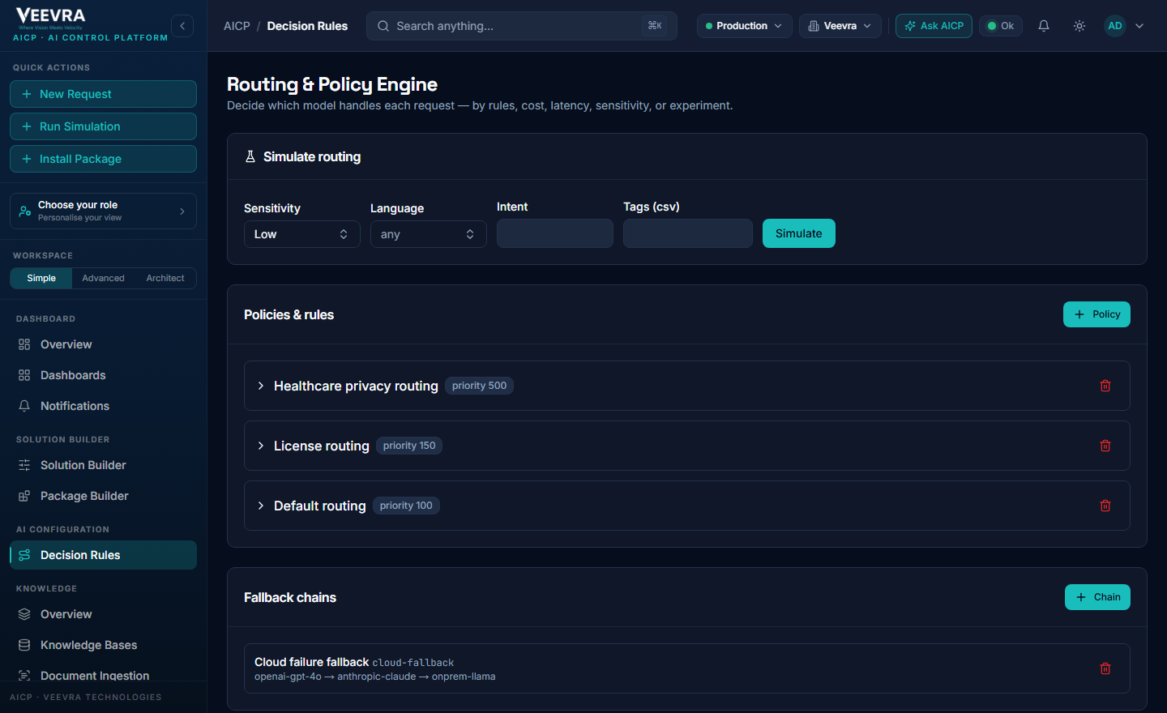Open the notifications bell in top bar

coord(1044,26)
